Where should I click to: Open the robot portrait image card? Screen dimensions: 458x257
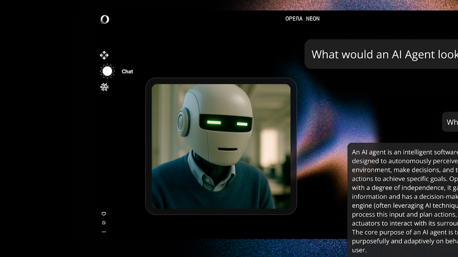pyautogui.click(x=221, y=146)
